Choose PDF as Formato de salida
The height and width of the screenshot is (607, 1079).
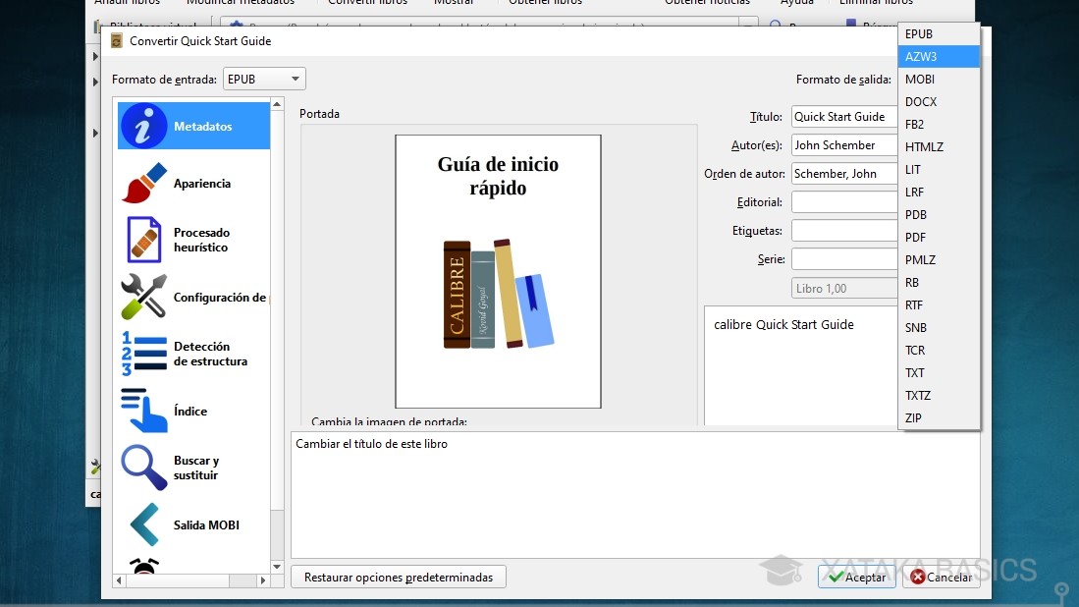click(914, 237)
